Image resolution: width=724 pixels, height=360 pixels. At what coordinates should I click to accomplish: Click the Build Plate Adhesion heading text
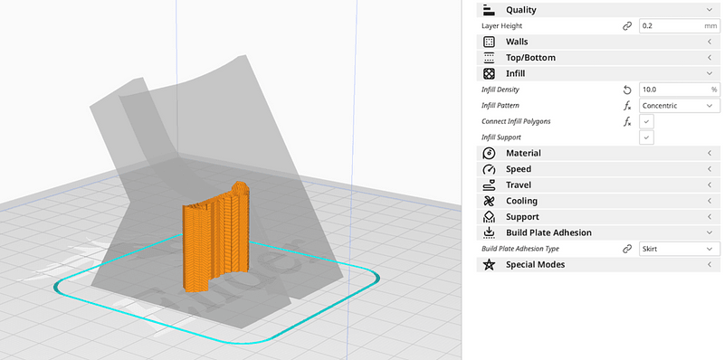[548, 232]
